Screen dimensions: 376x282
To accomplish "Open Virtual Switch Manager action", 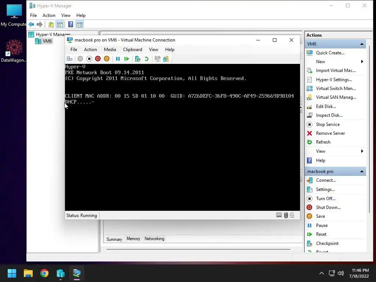I will click(x=336, y=88).
